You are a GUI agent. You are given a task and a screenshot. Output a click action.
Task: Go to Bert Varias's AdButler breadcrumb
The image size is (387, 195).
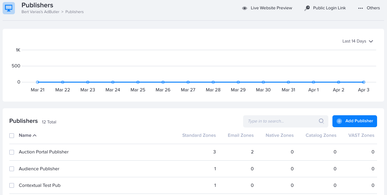(40, 12)
